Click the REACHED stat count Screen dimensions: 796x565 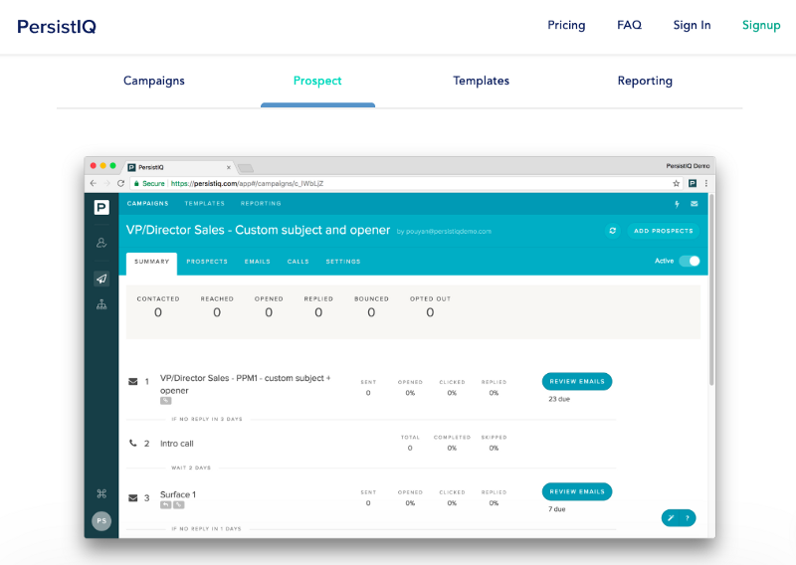(x=217, y=312)
